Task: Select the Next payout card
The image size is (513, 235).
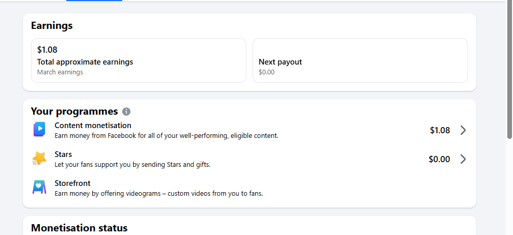Action: tap(360, 60)
